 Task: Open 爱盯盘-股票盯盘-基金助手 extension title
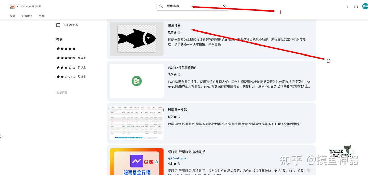187,152
